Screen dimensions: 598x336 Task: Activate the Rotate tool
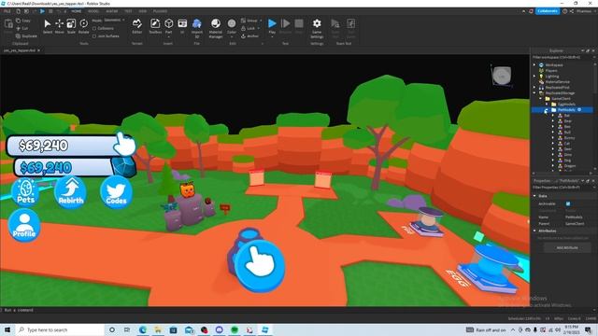83,26
